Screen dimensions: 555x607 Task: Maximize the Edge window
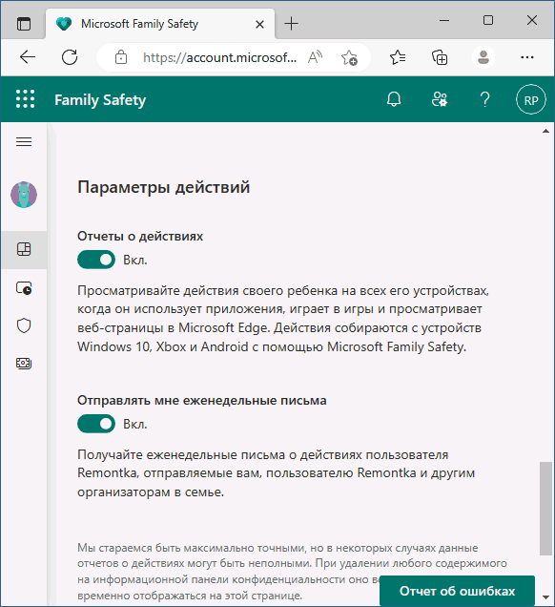(488, 20)
